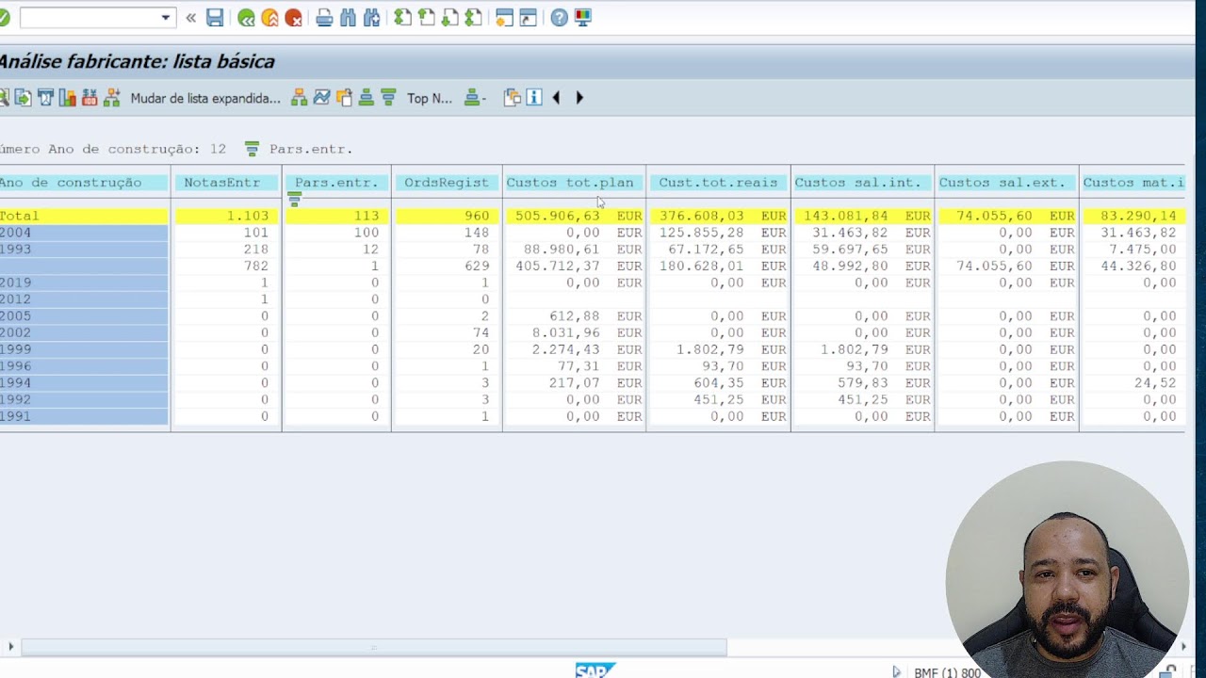Sort in descending order icon
Image resolution: width=1206 pixels, height=678 pixels.
click(x=388, y=98)
